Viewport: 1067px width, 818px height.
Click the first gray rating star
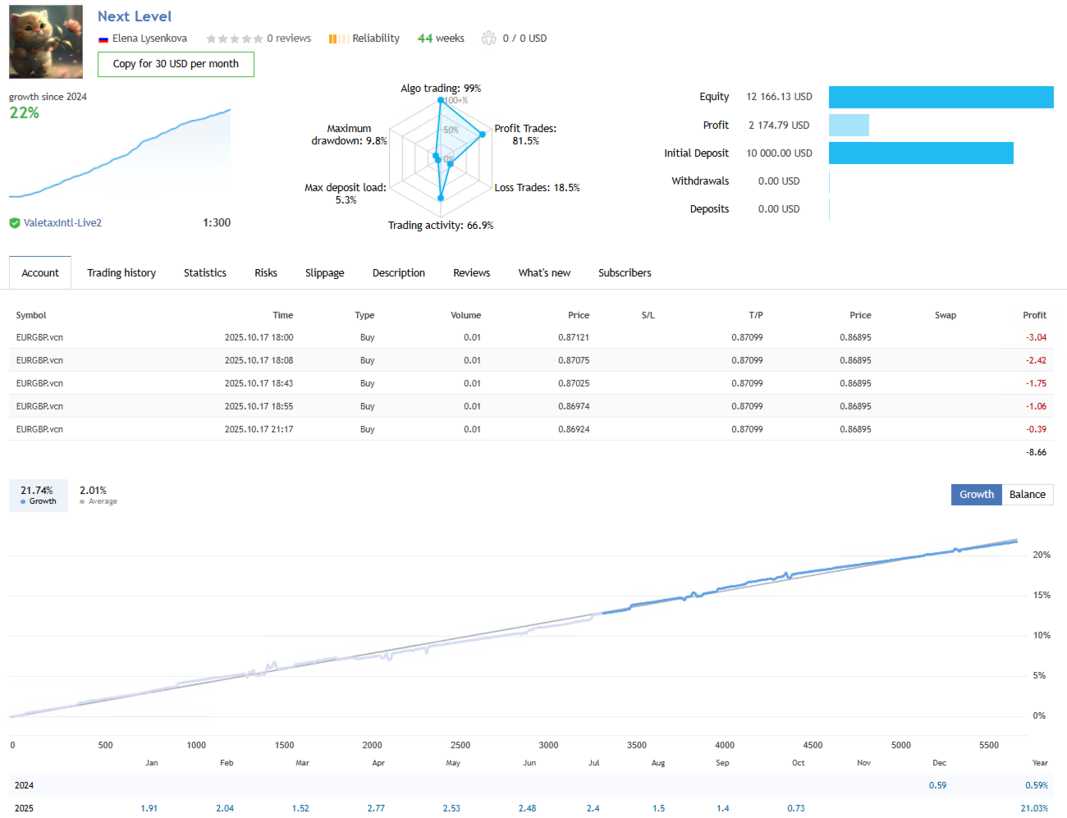211,38
